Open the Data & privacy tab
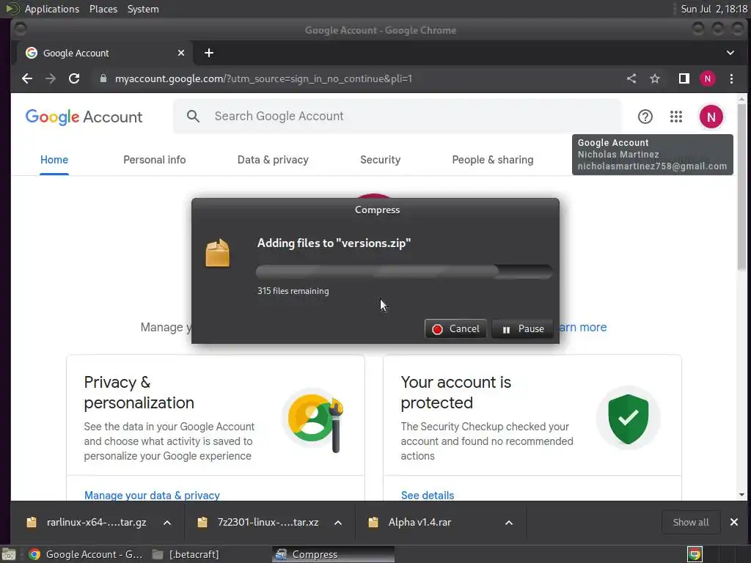Screen dimensions: 751x563 (x=273, y=160)
